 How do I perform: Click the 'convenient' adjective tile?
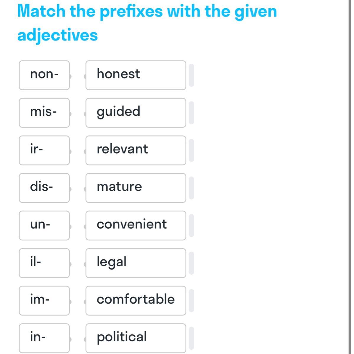(136, 225)
